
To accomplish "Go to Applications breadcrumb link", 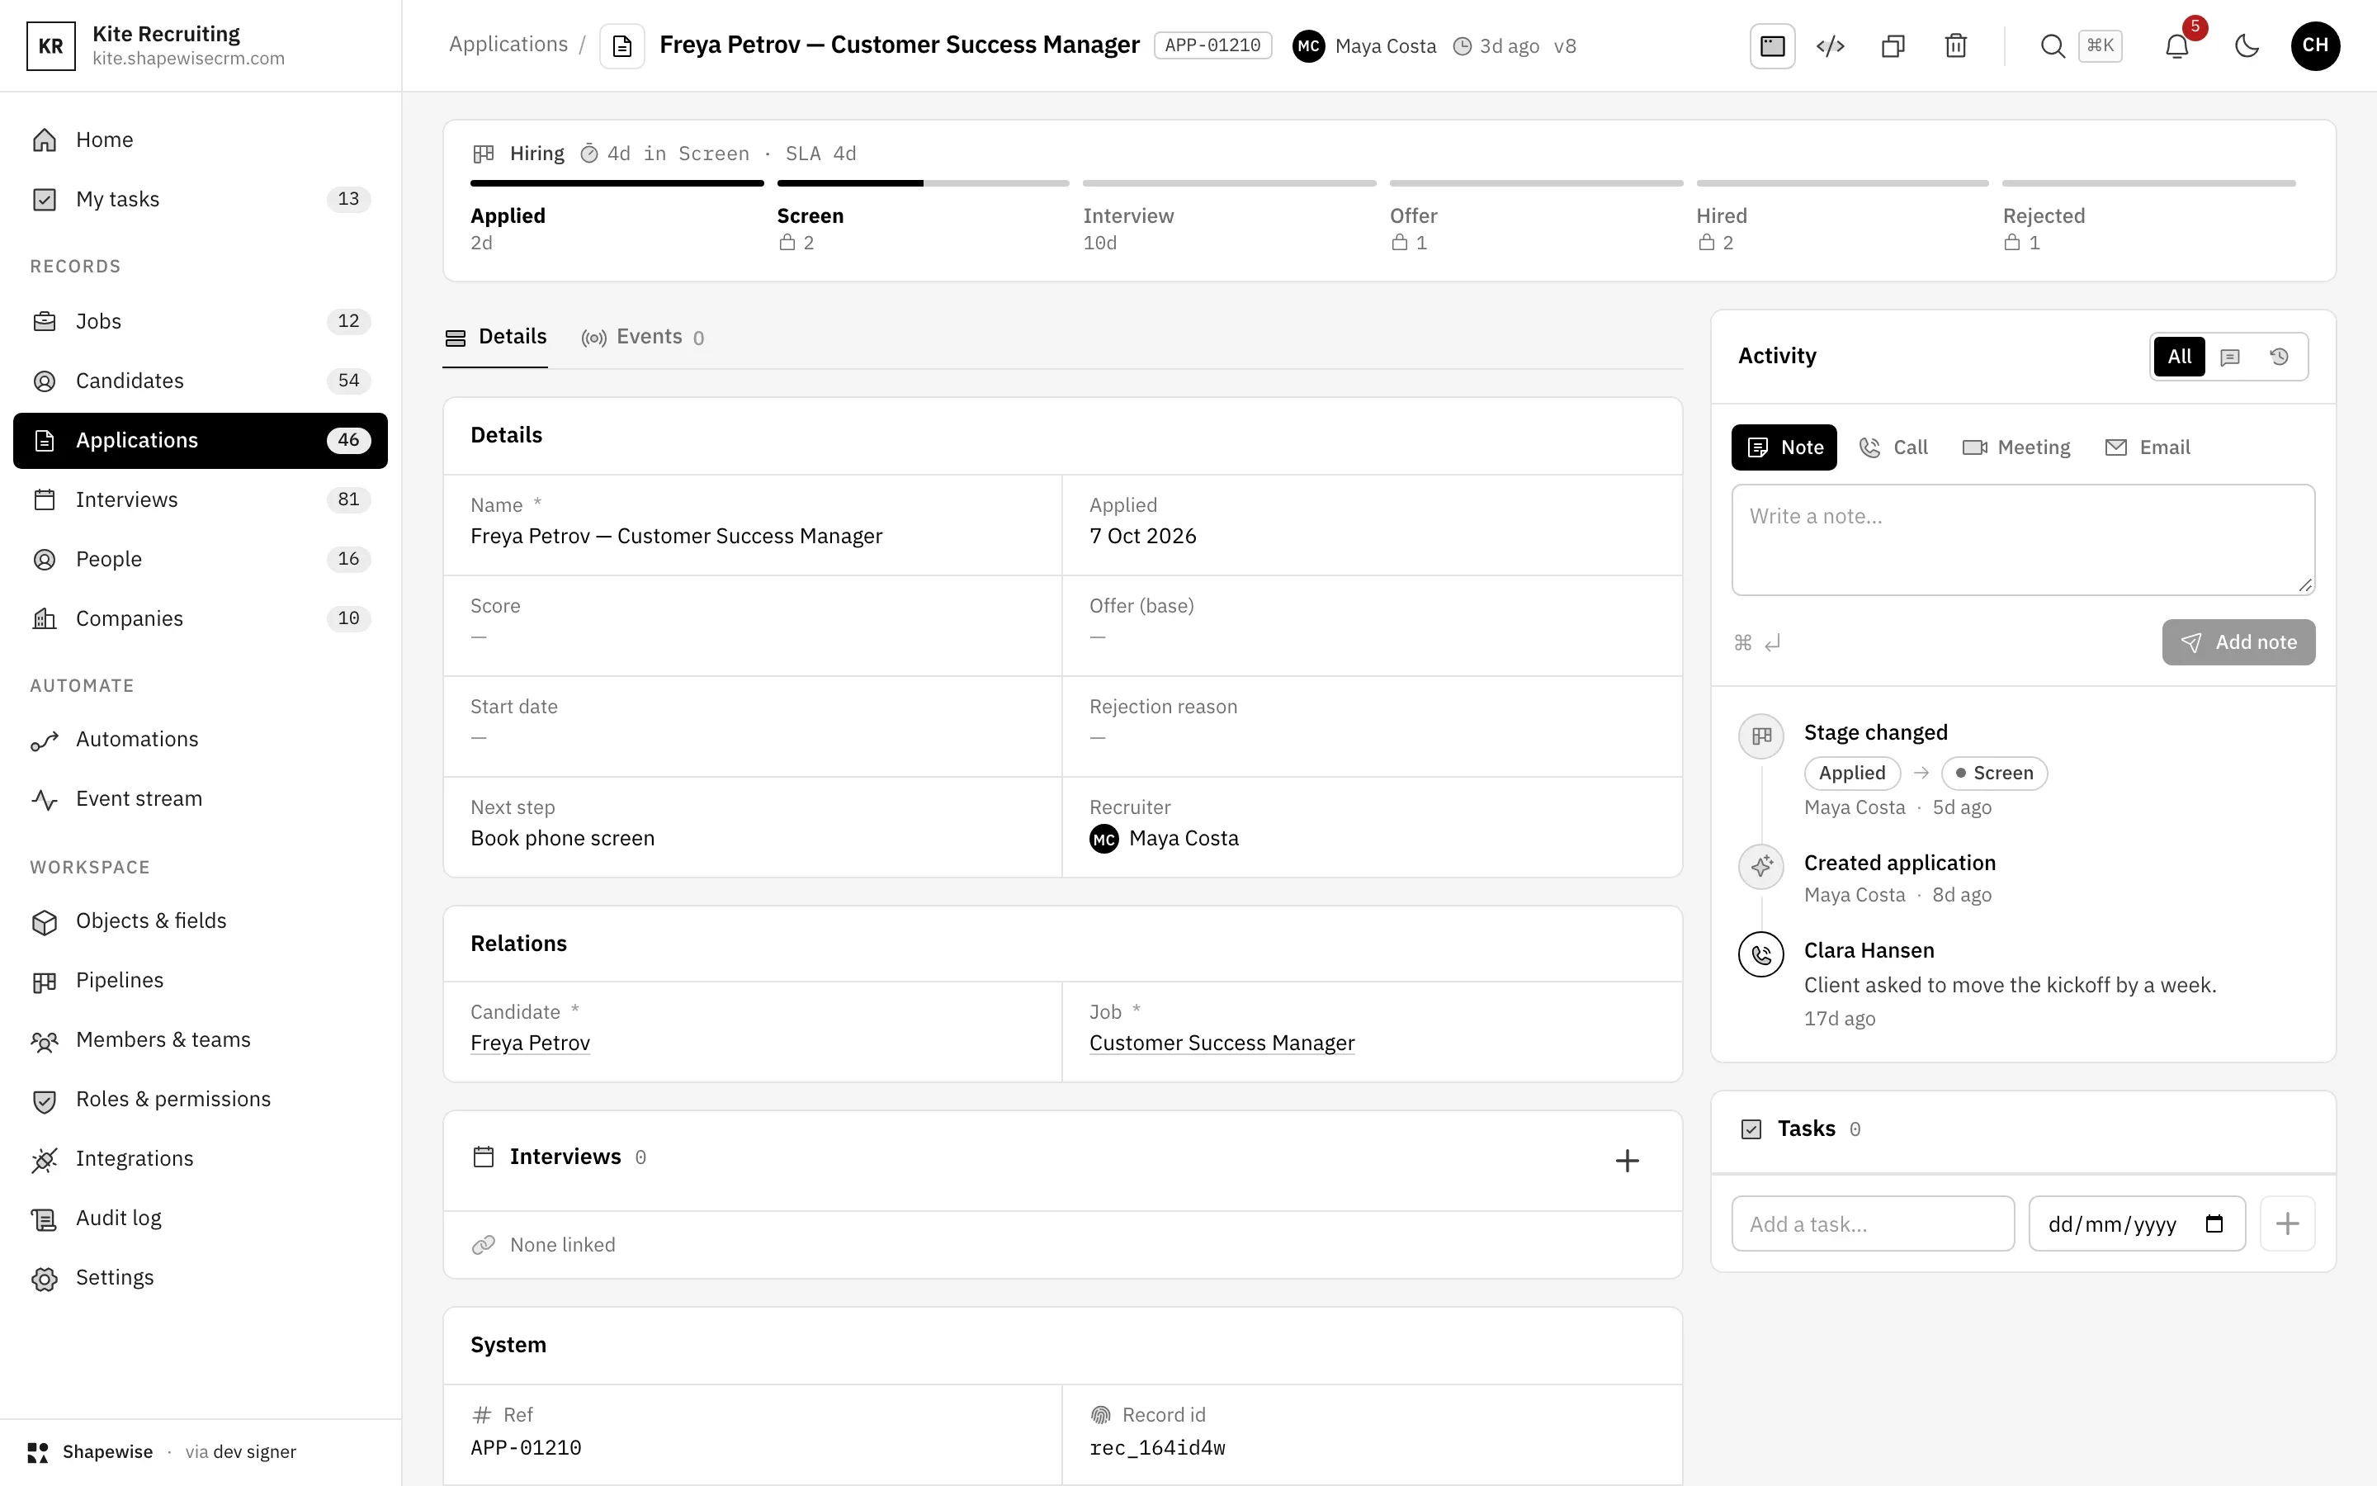I will [x=508, y=45].
